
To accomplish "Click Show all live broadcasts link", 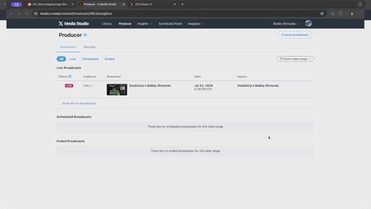I will 78,104.
